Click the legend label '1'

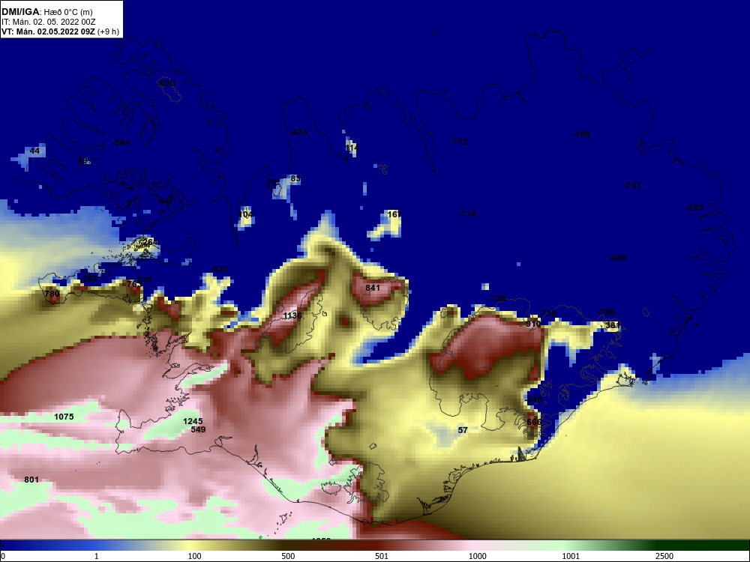[x=97, y=556]
